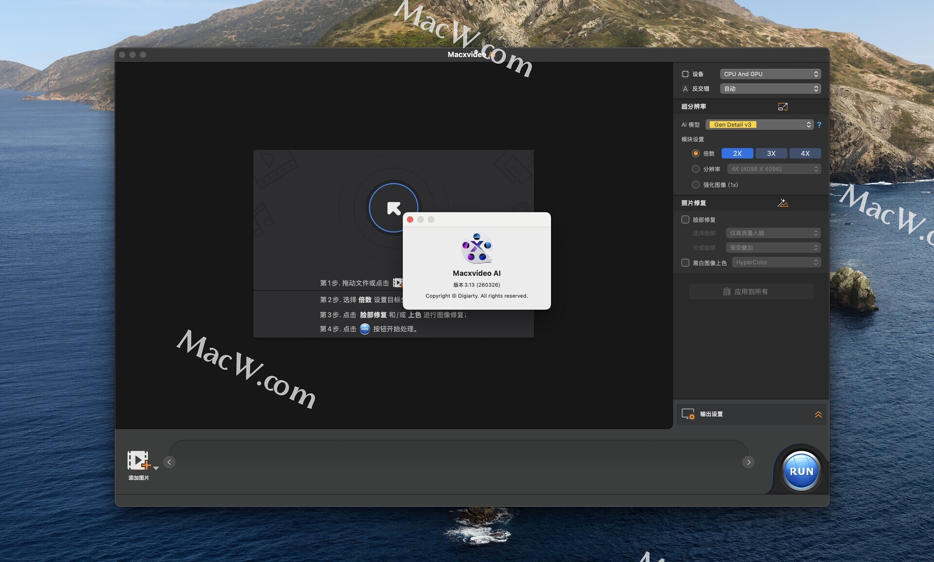The image size is (934, 562).
Task: Open the CPU And GPU device dropdown
Action: 770,74
